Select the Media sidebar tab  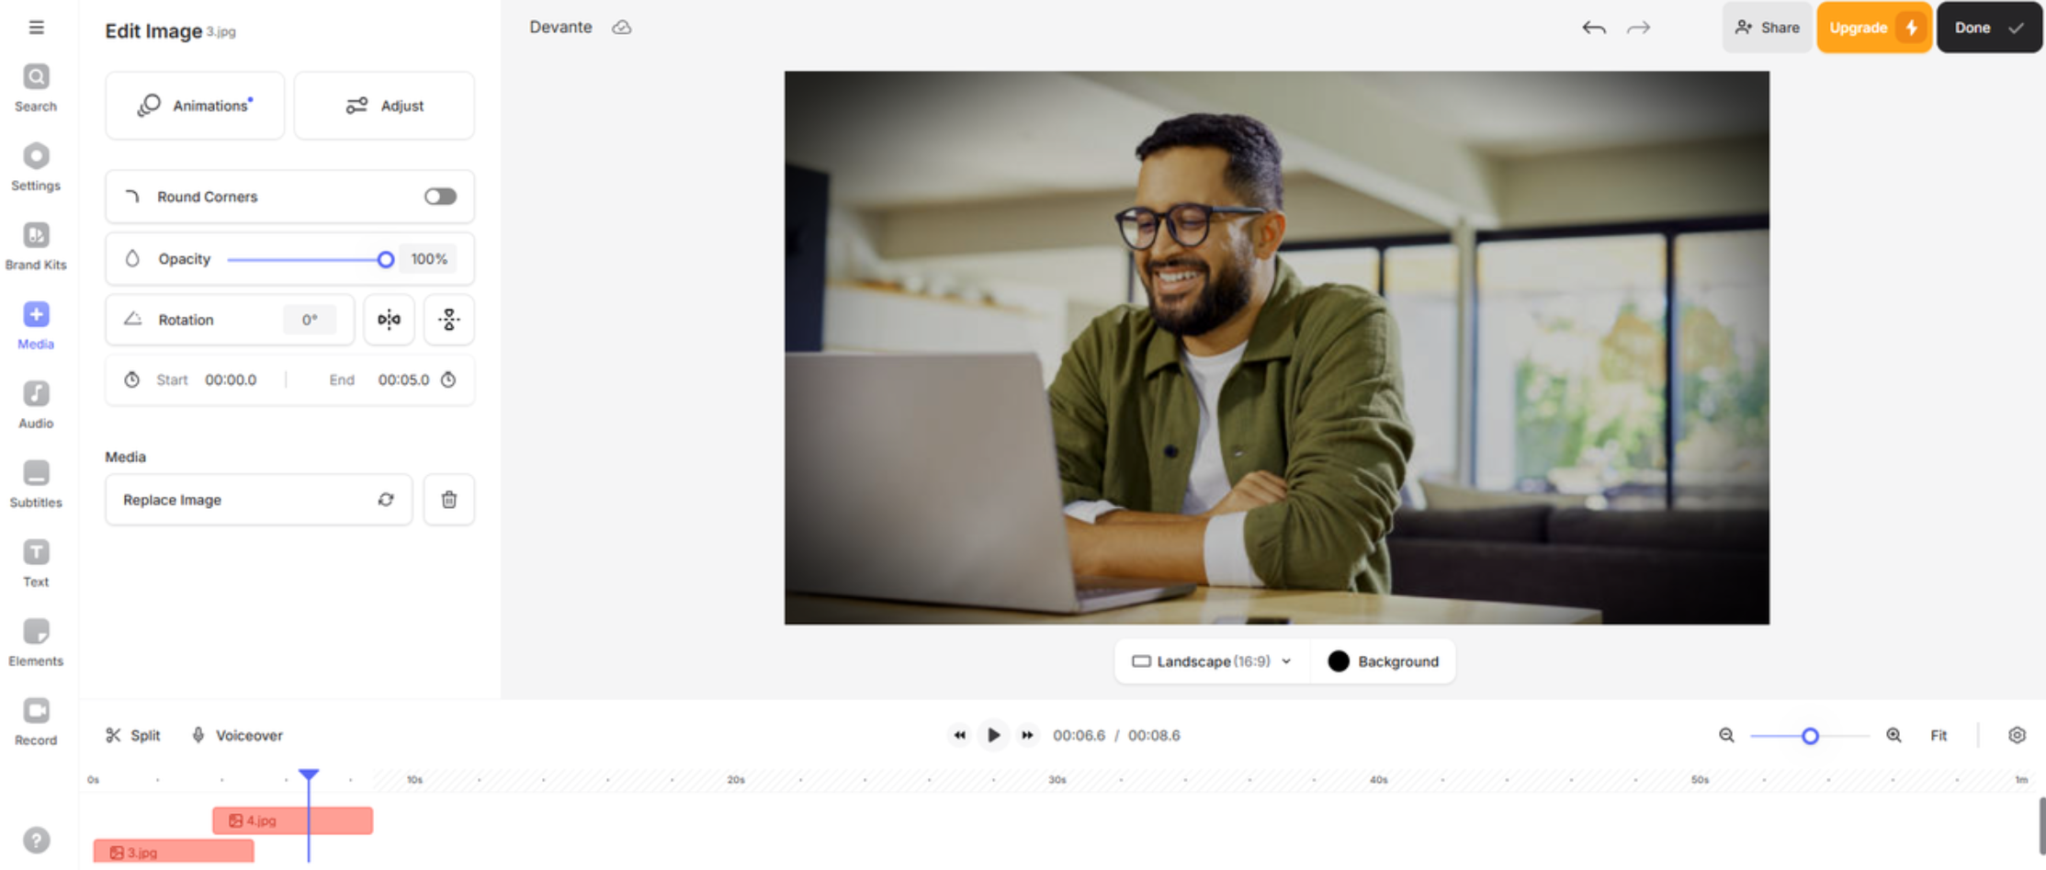click(x=36, y=325)
